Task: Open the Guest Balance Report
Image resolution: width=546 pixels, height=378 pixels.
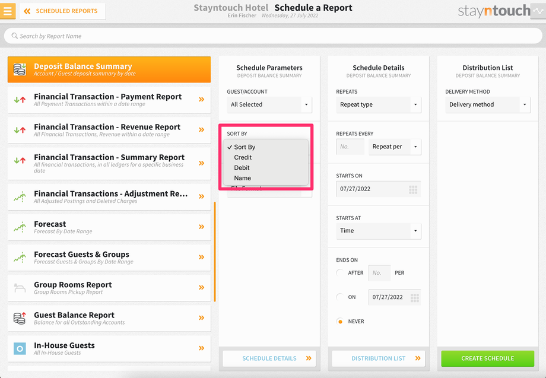Action: tap(109, 318)
